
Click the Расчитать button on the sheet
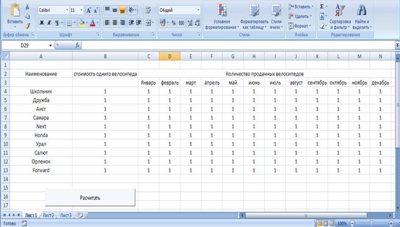[90, 198]
